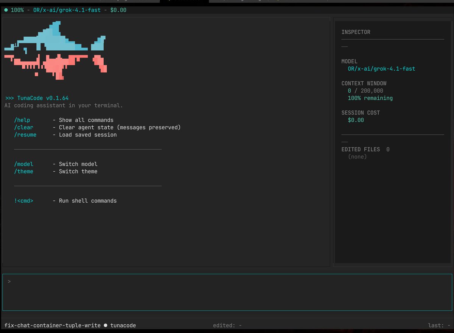454x333 pixels.
Task: Click the (none) edited files entry
Action: click(357, 156)
